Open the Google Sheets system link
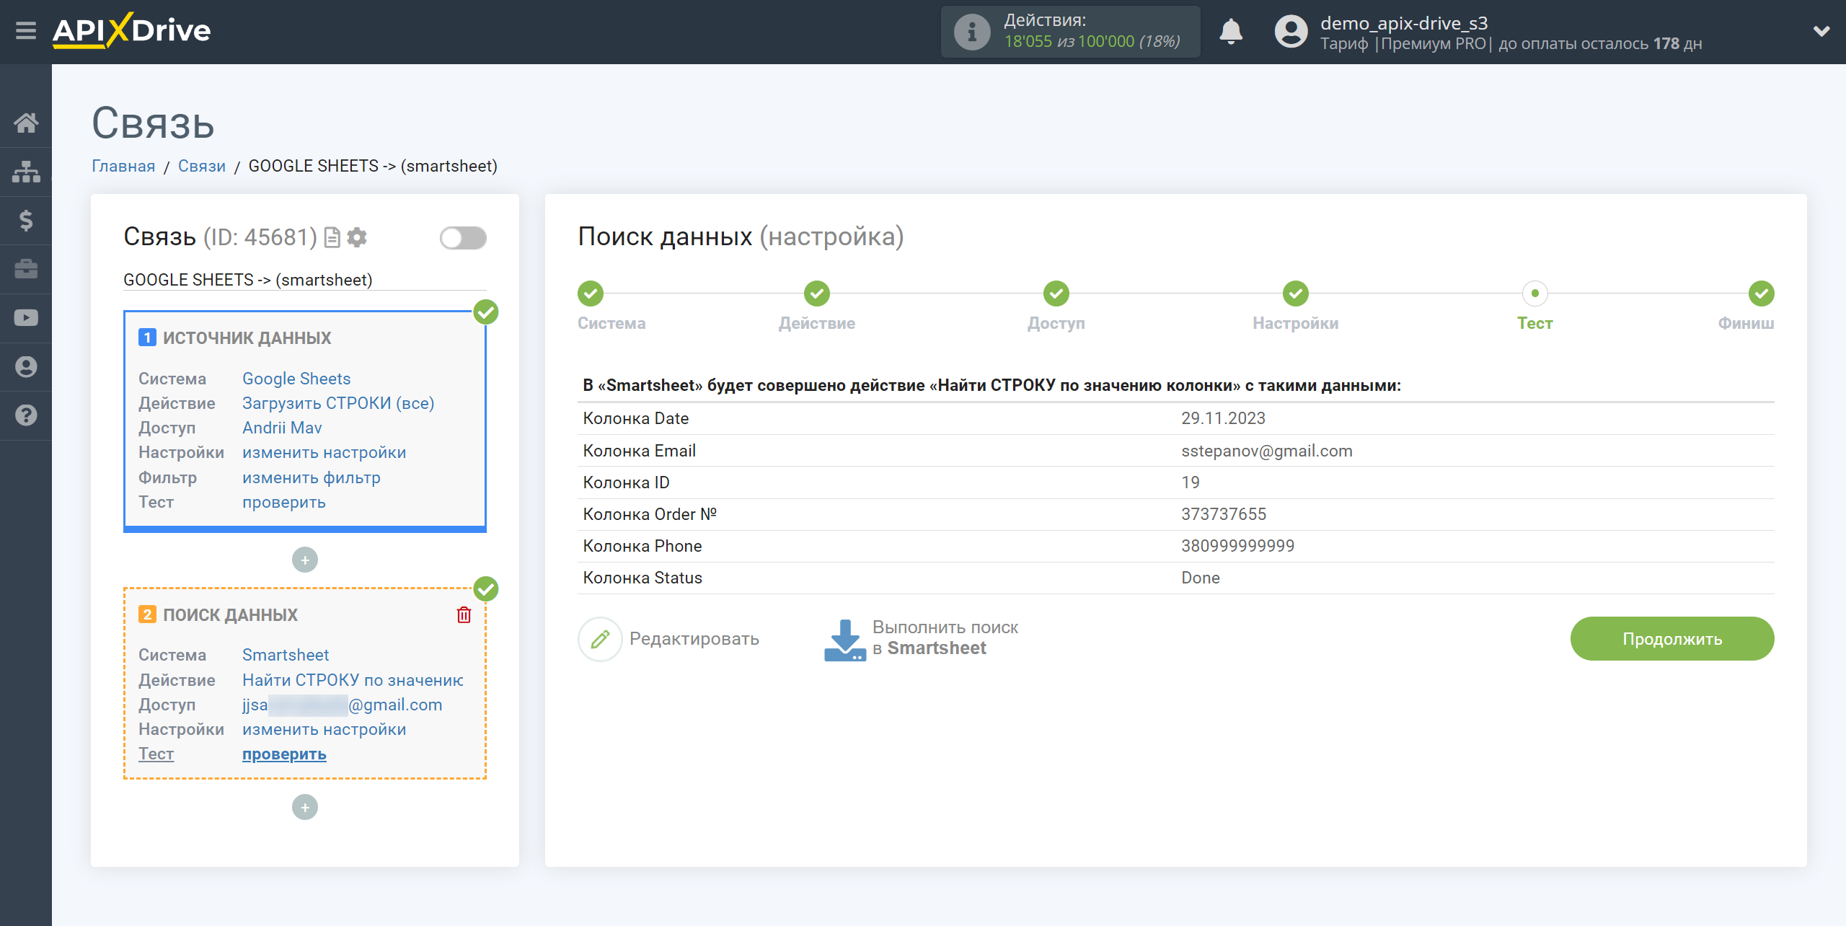The image size is (1846, 926). pyautogui.click(x=296, y=379)
